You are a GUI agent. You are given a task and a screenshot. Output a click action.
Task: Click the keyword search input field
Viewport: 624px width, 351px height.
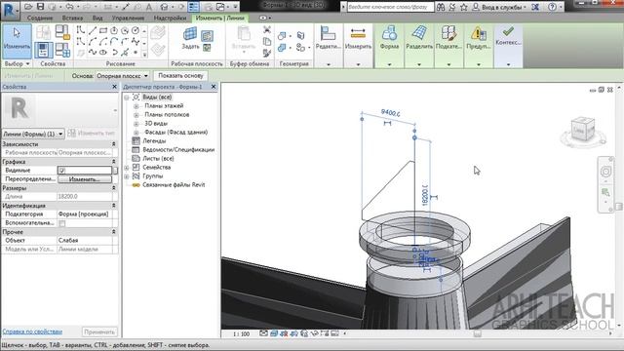(x=390, y=7)
